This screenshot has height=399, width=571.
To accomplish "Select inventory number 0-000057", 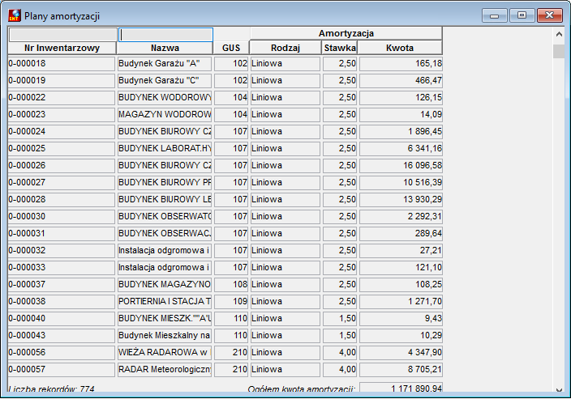I will coord(62,370).
